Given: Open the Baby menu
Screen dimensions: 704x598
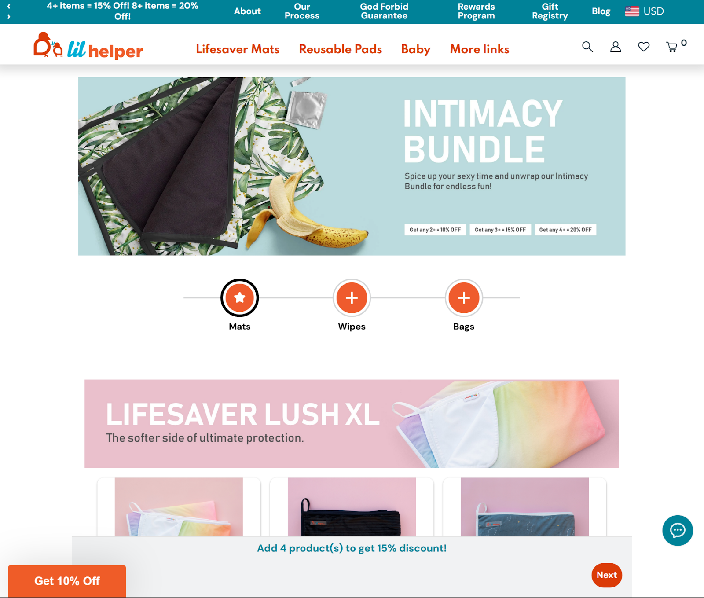Looking at the screenshot, I should coord(416,49).
